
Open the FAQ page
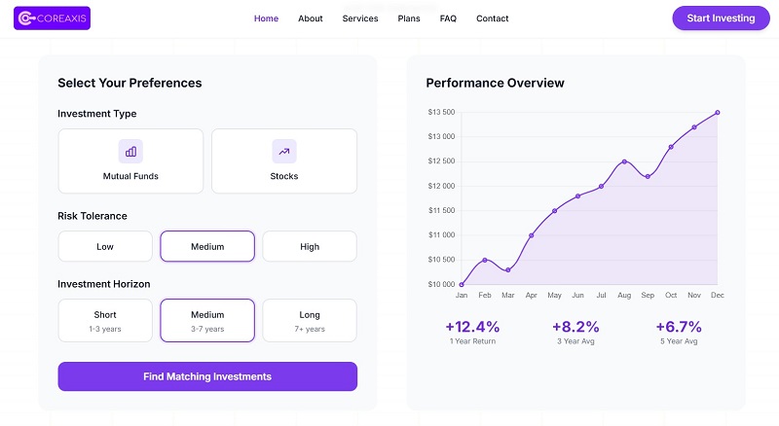click(448, 18)
